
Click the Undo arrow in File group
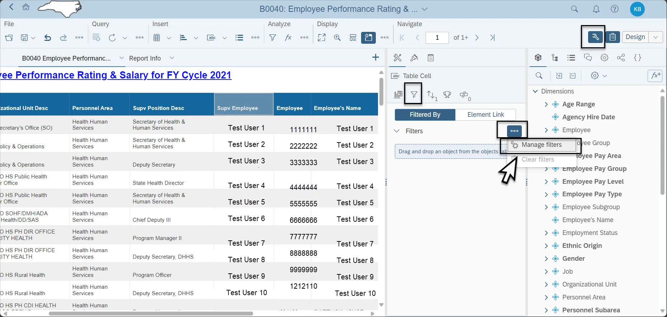pos(47,38)
